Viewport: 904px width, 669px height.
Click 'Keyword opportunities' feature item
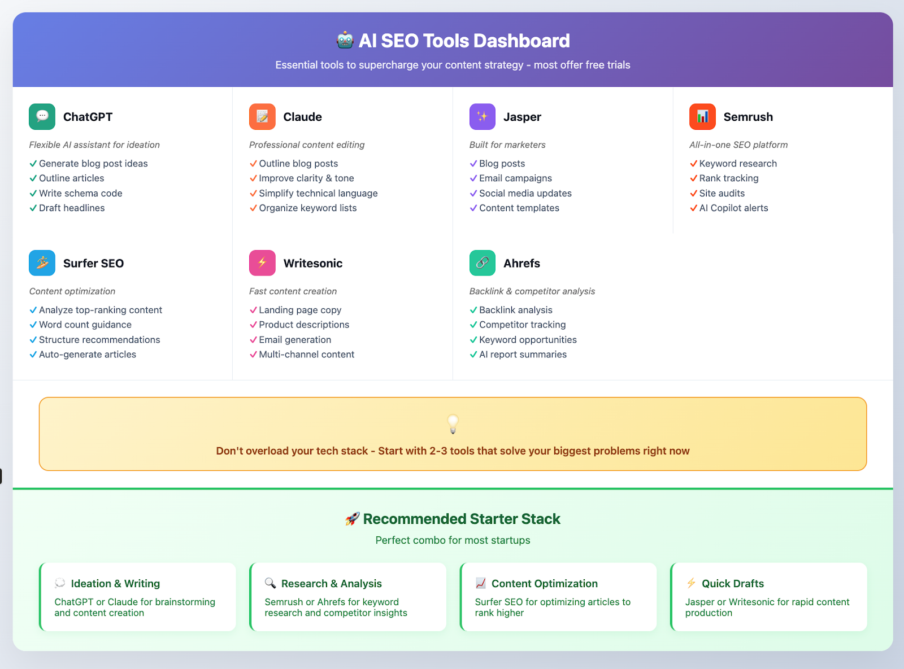(528, 340)
